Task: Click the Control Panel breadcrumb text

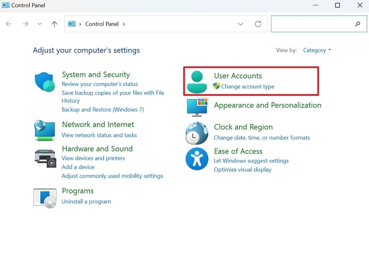Action: coord(102,24)
